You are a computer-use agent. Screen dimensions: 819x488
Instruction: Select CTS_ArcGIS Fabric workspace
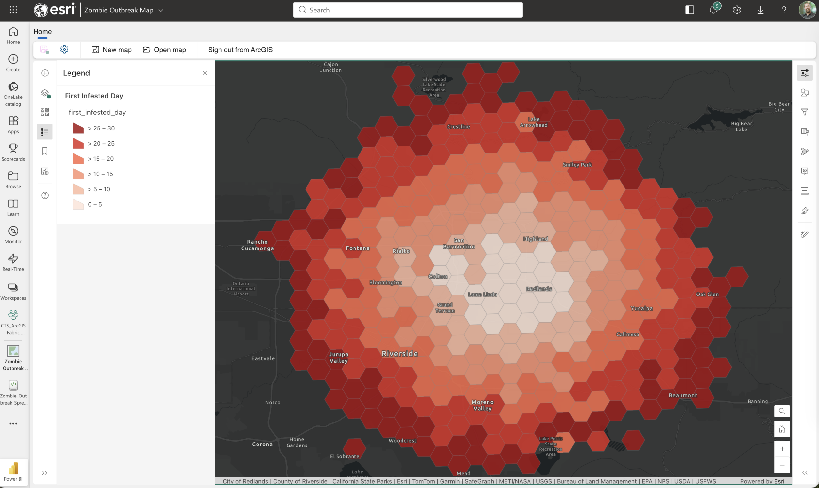pos(13,322)
